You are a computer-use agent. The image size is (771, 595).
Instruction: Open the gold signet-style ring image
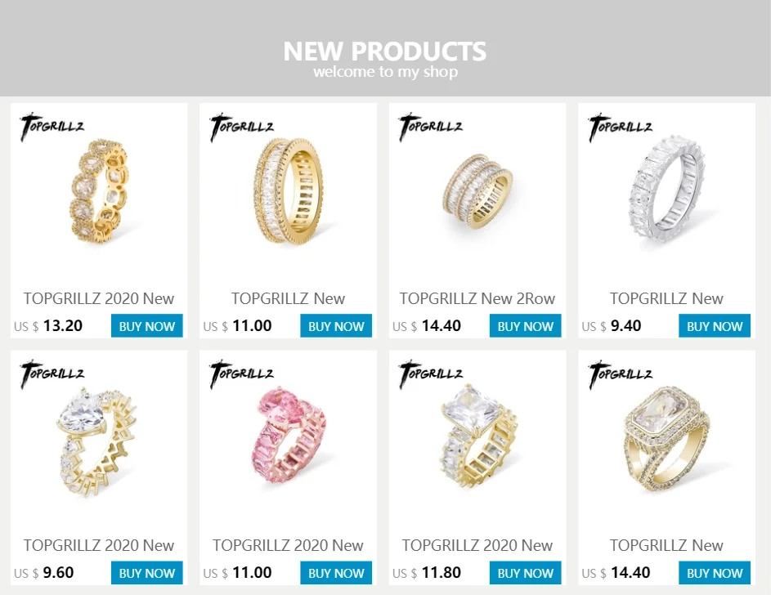667,439
